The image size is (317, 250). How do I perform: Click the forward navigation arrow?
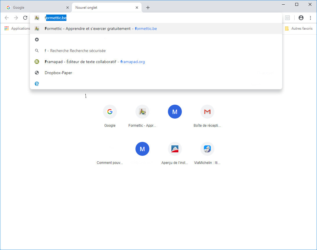[x=16, y=18]
